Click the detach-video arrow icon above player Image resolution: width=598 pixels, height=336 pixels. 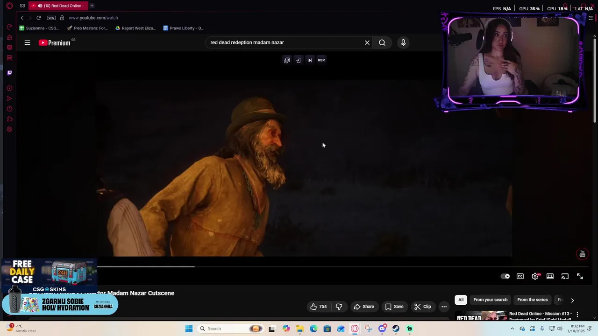tap(298, 60)
